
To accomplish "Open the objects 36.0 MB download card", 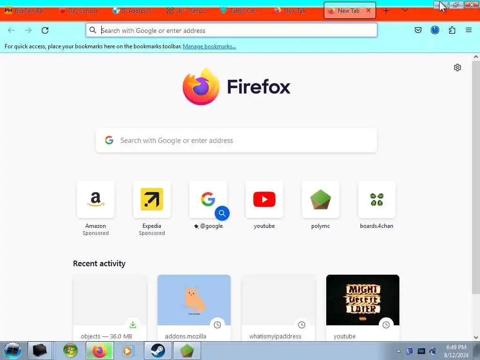I will click(110, 307).
